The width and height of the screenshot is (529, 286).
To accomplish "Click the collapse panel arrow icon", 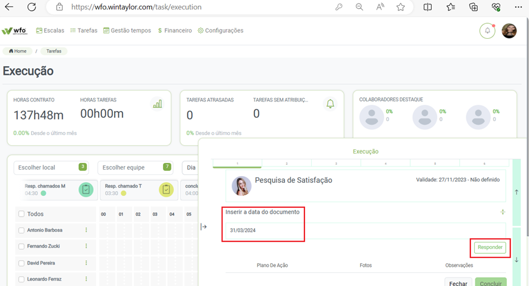I will 204,227.
